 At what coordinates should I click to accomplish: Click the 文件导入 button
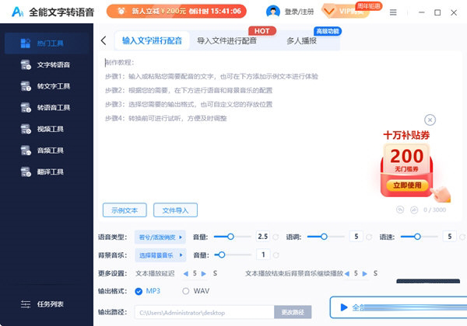174,210
